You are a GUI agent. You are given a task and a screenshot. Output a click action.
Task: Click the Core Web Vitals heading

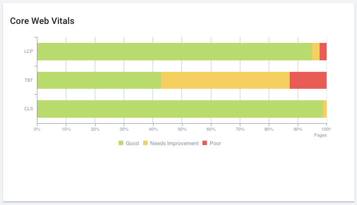tap(42, 21)
